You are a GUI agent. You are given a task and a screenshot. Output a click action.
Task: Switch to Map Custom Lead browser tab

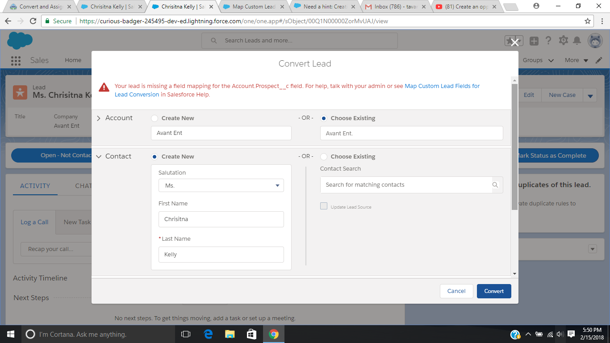(x=255, y=7)
